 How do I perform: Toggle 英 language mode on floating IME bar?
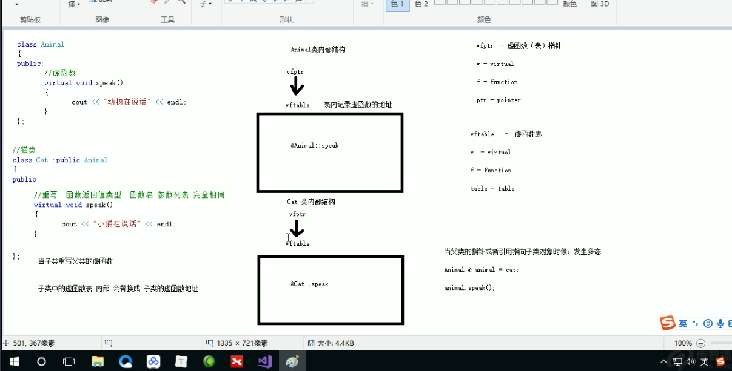point(683,324)
